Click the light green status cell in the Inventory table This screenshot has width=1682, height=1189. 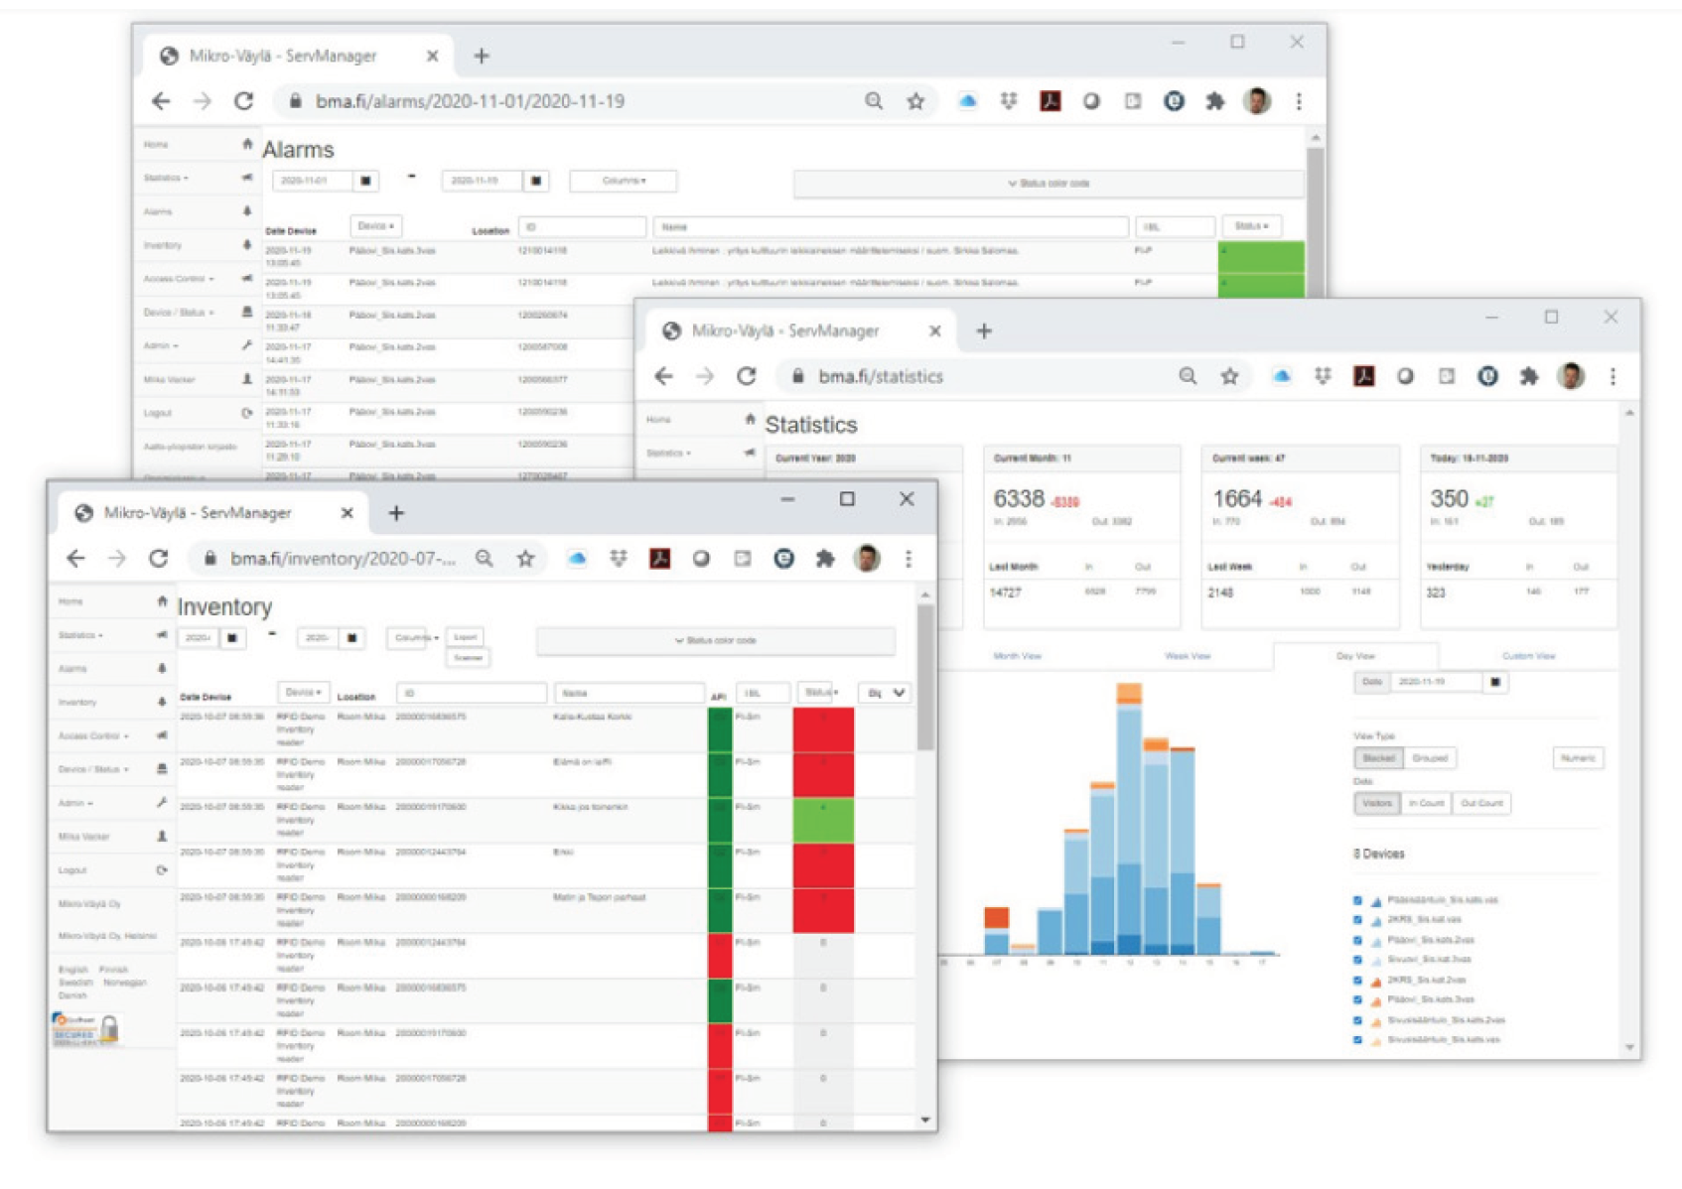coord(823,821)
